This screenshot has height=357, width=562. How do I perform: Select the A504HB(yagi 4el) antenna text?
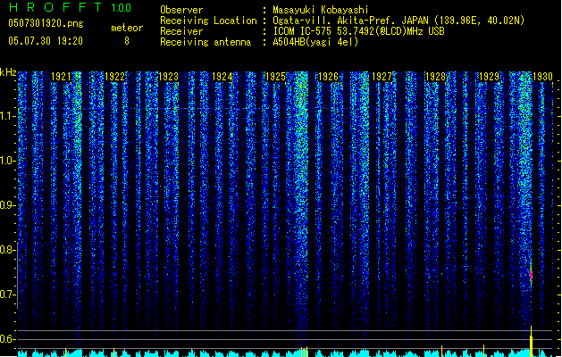tap(315, 42)
